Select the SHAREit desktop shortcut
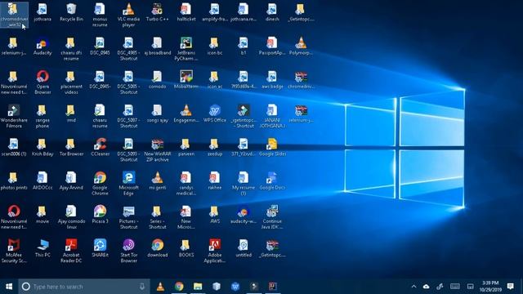 point(100,248)
